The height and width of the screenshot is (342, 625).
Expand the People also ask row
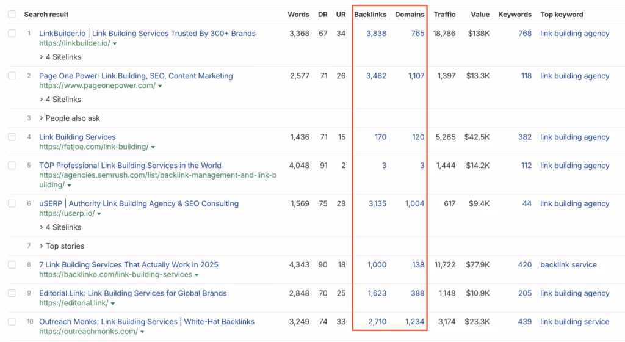click(x=70, y=118)
